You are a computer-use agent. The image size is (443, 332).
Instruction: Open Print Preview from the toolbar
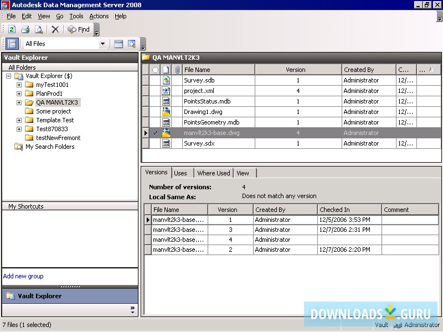coord(39,29)
